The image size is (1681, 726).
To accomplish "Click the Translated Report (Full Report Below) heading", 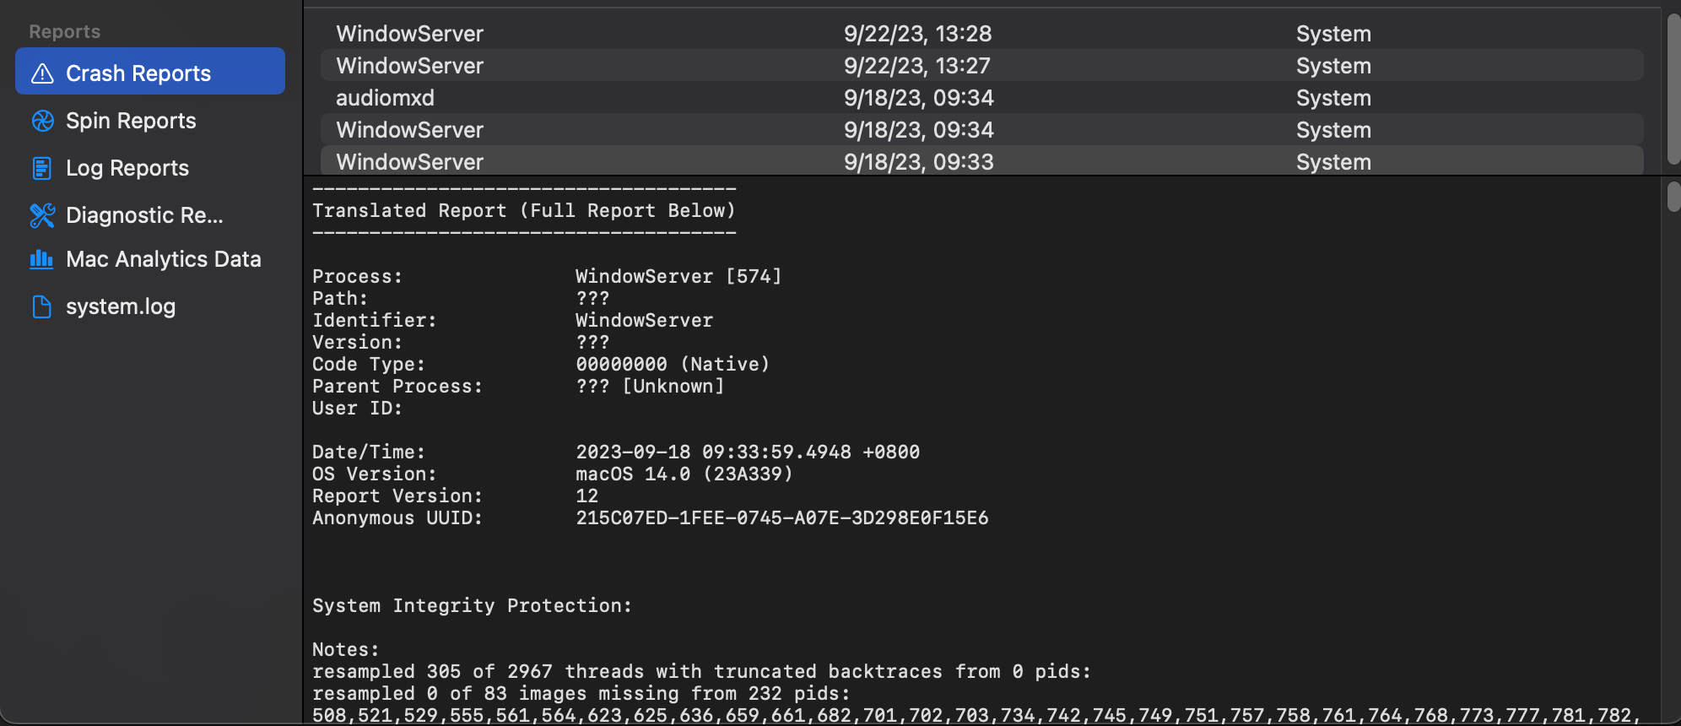I will [x=524, y=210].
